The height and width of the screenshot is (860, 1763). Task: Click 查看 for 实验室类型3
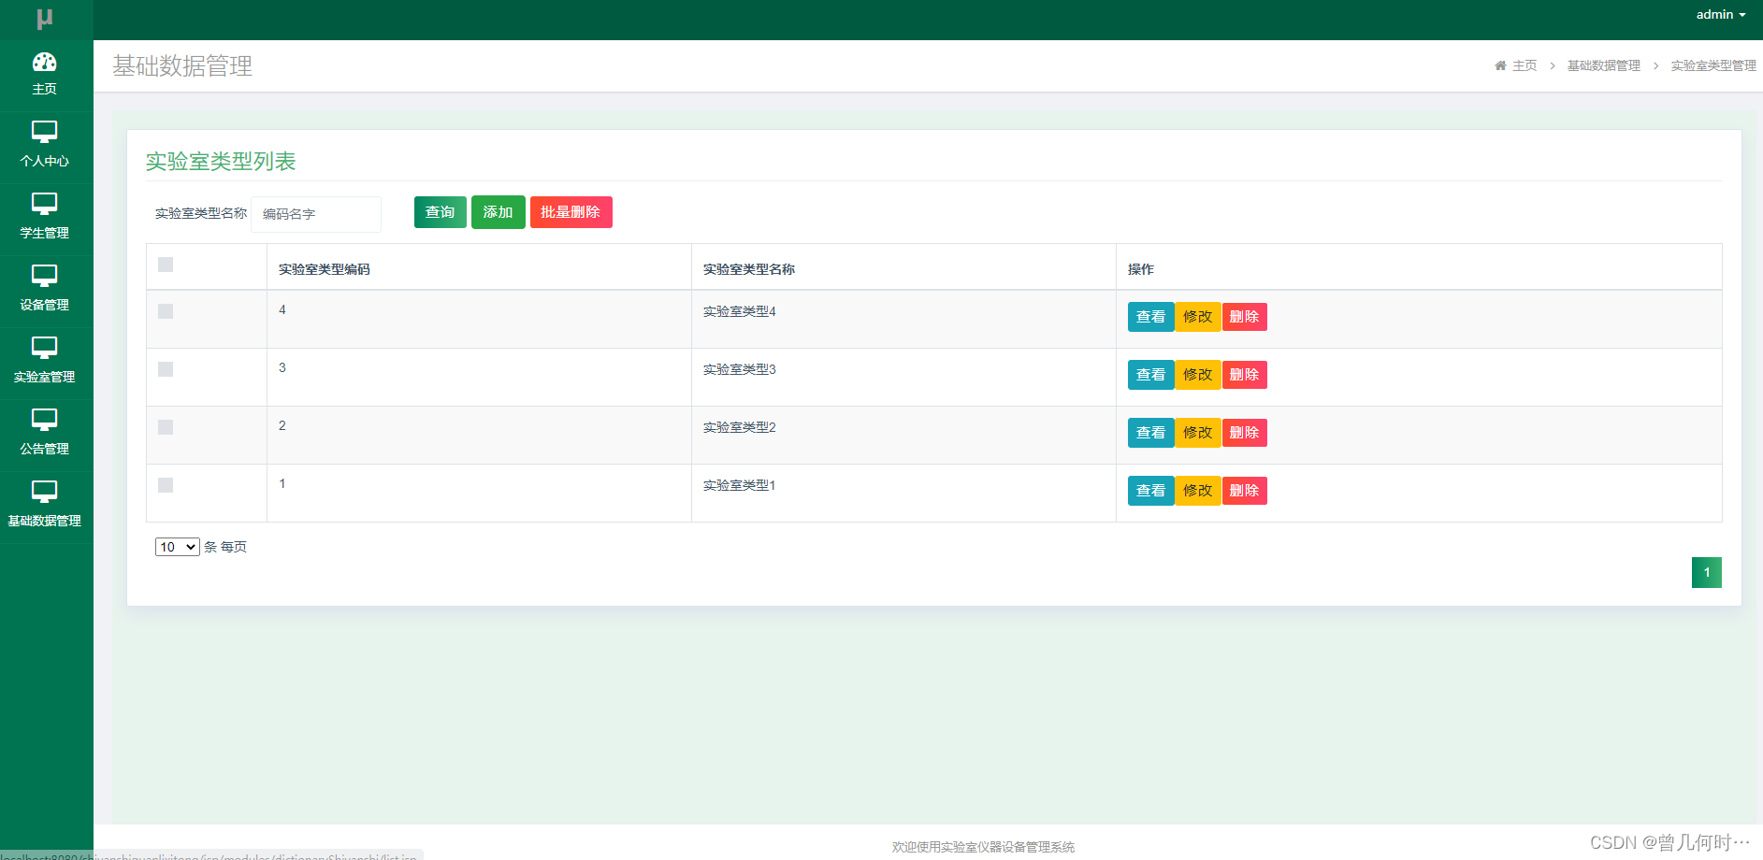pyautogui.click(x=1151, y=375)
